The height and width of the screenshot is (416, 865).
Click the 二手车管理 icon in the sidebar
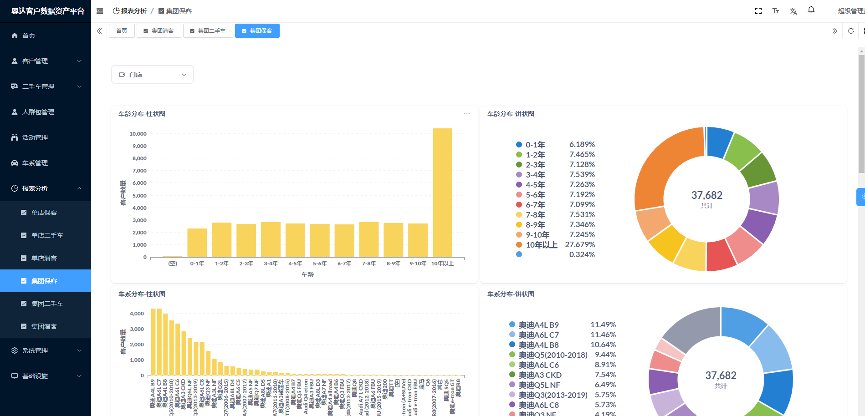tap(15, 86)
